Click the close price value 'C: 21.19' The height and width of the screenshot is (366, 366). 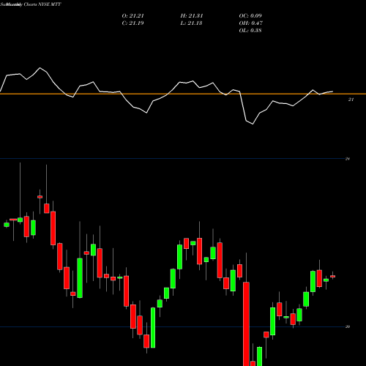(132, 23)
